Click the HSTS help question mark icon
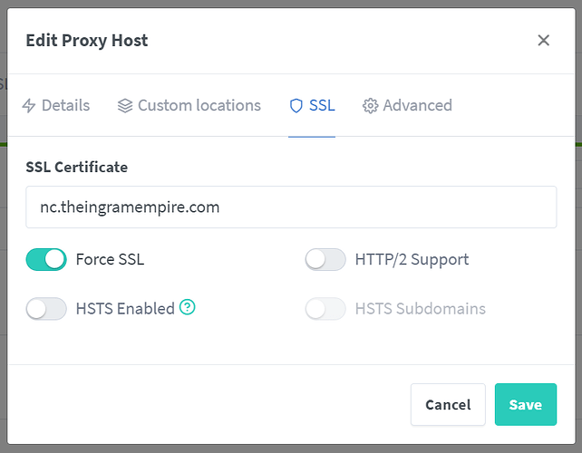Viewport: 582px width, 453px height. (188, 307)
